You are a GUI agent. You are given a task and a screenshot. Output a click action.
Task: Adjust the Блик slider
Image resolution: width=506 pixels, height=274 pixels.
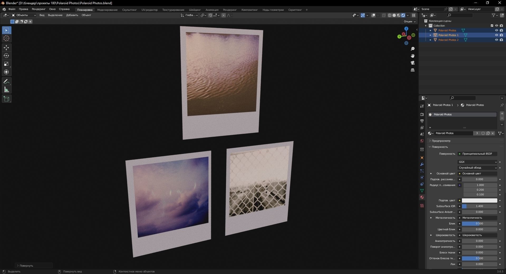[479, 224]
